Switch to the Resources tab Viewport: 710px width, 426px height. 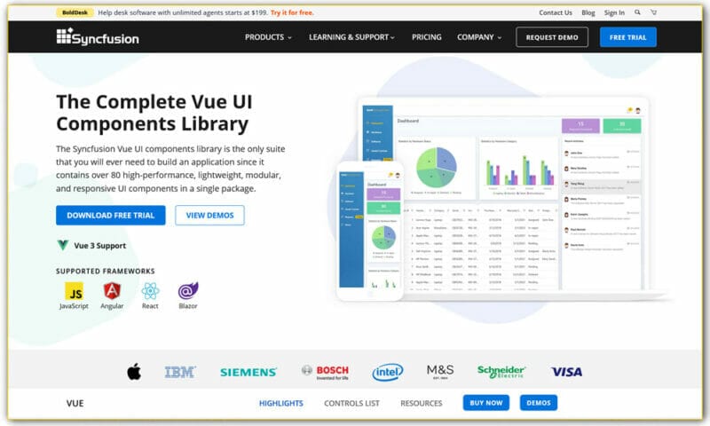(x=421, y=403)
